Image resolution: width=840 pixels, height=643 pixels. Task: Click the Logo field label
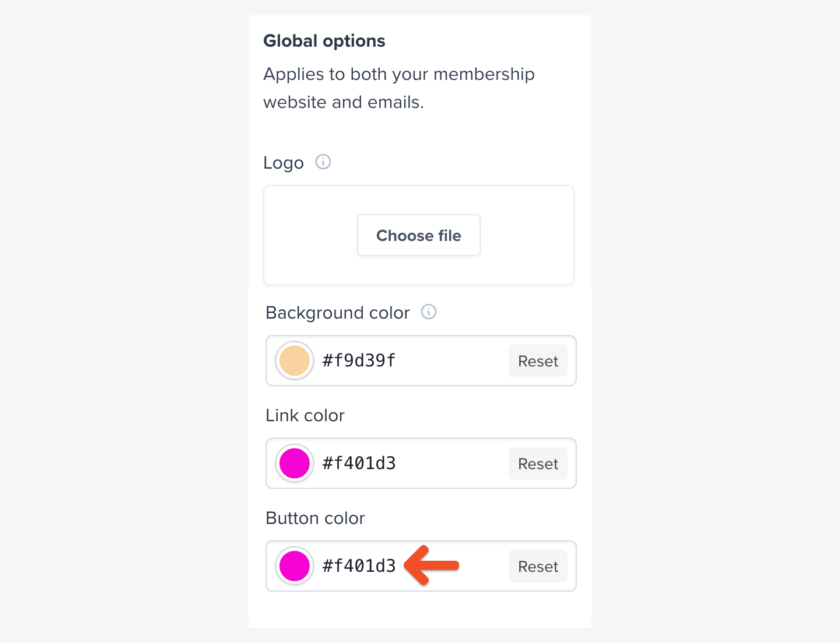(x=283, y=163)
